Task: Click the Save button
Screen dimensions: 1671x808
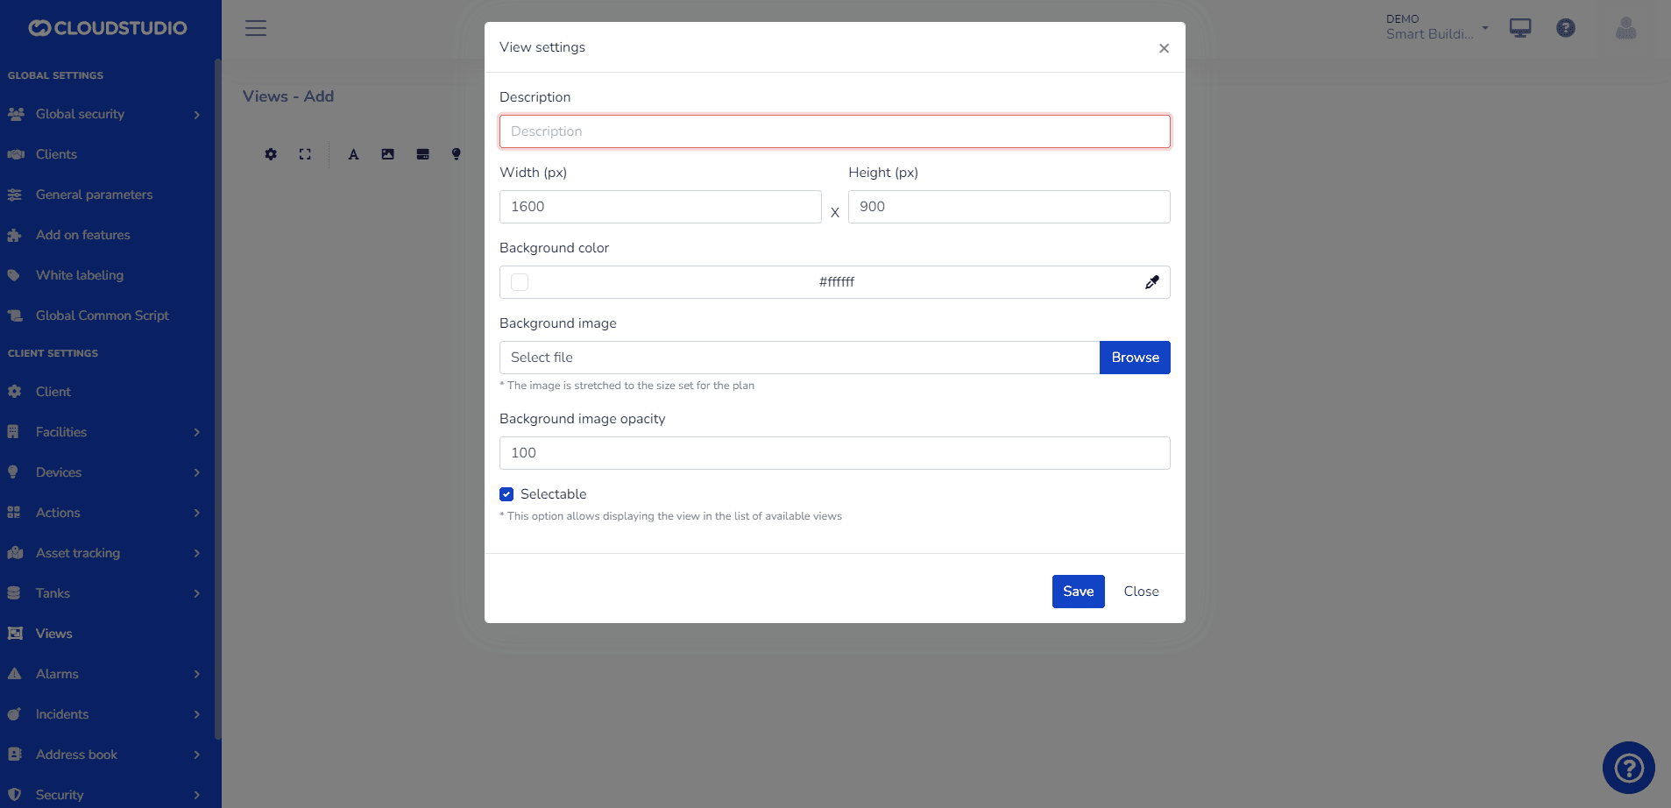Action: pyautogui.click(x=1078, y=592)
